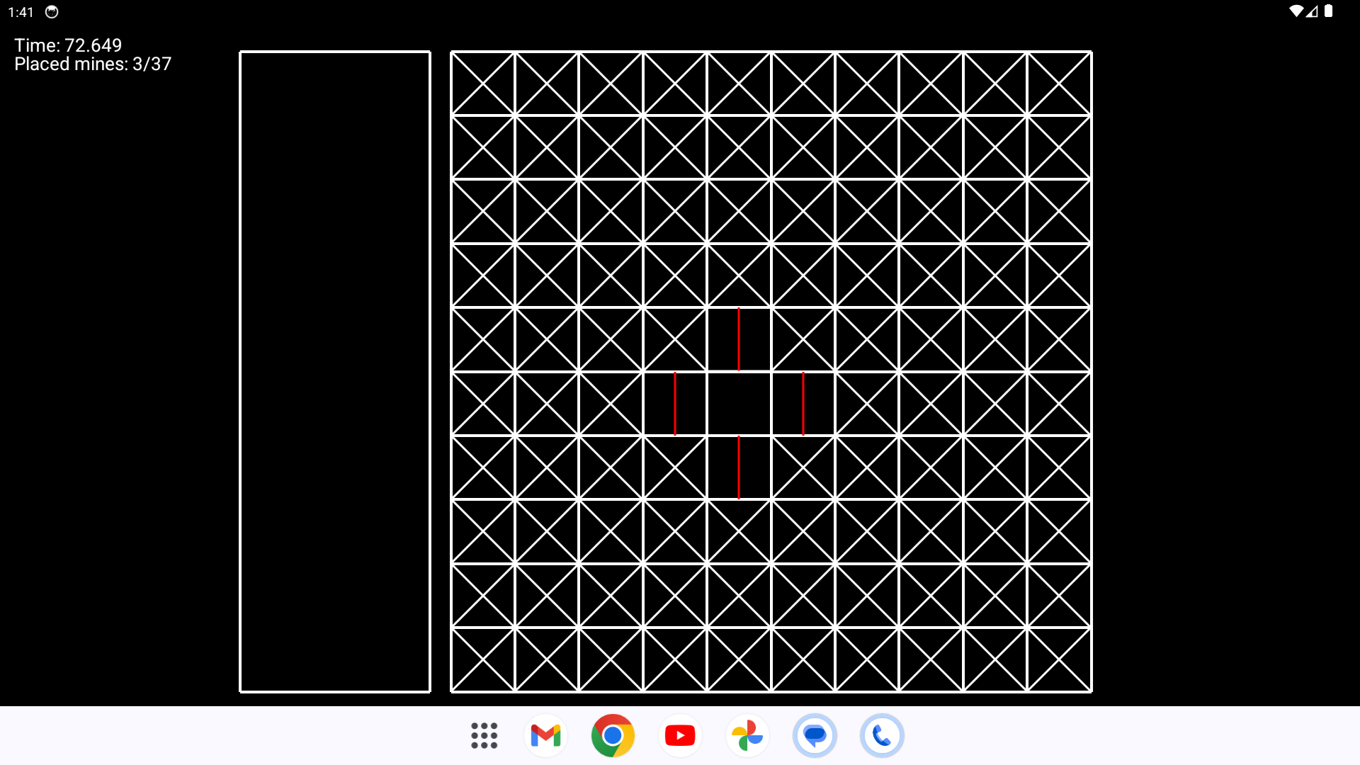
Task: Reveal the top-left corner grid cell
Action: pos(483,84)
